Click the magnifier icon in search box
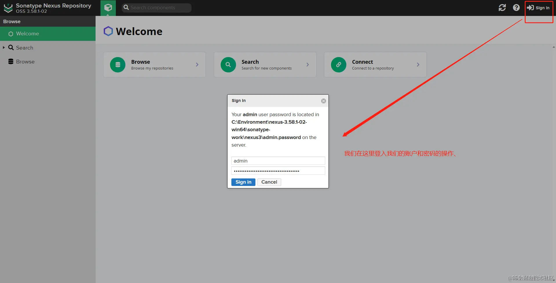 pyautogui.click(x=126, y=8)
